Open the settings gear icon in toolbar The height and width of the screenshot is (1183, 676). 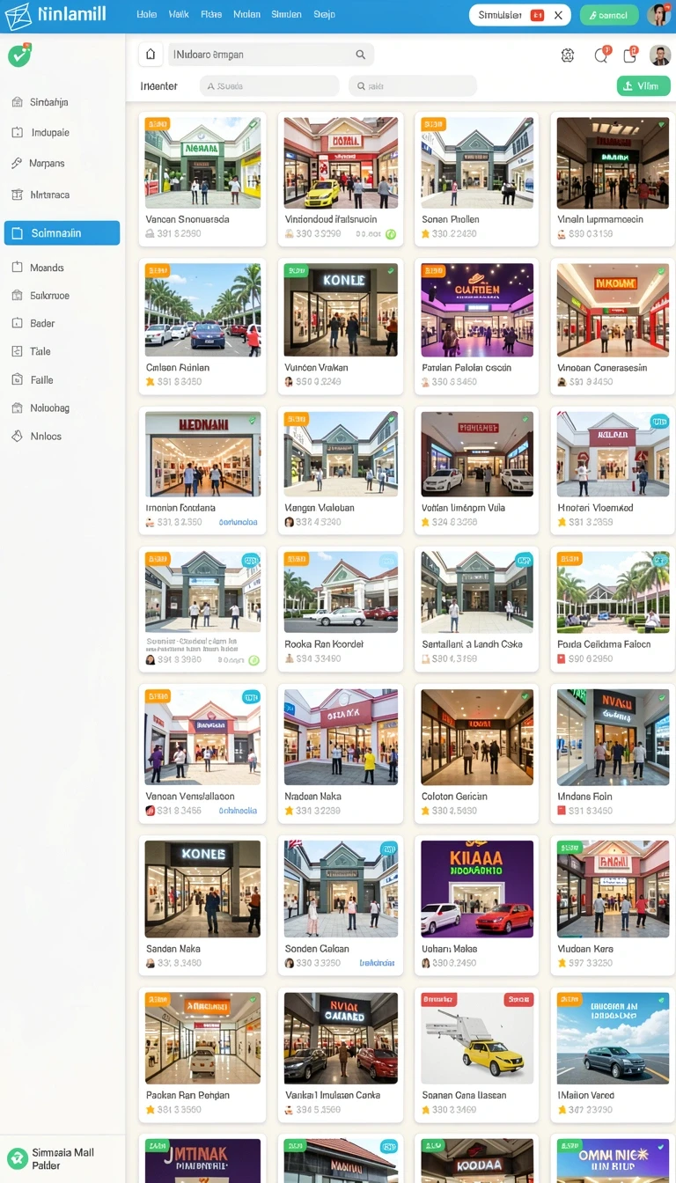pos(568,55)
